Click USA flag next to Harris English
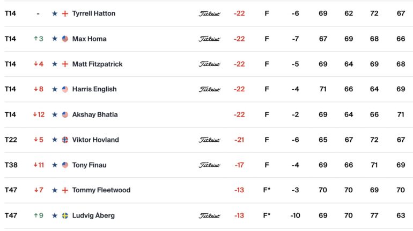The width and height of the screenshot is (413, 231). (65, 89)
